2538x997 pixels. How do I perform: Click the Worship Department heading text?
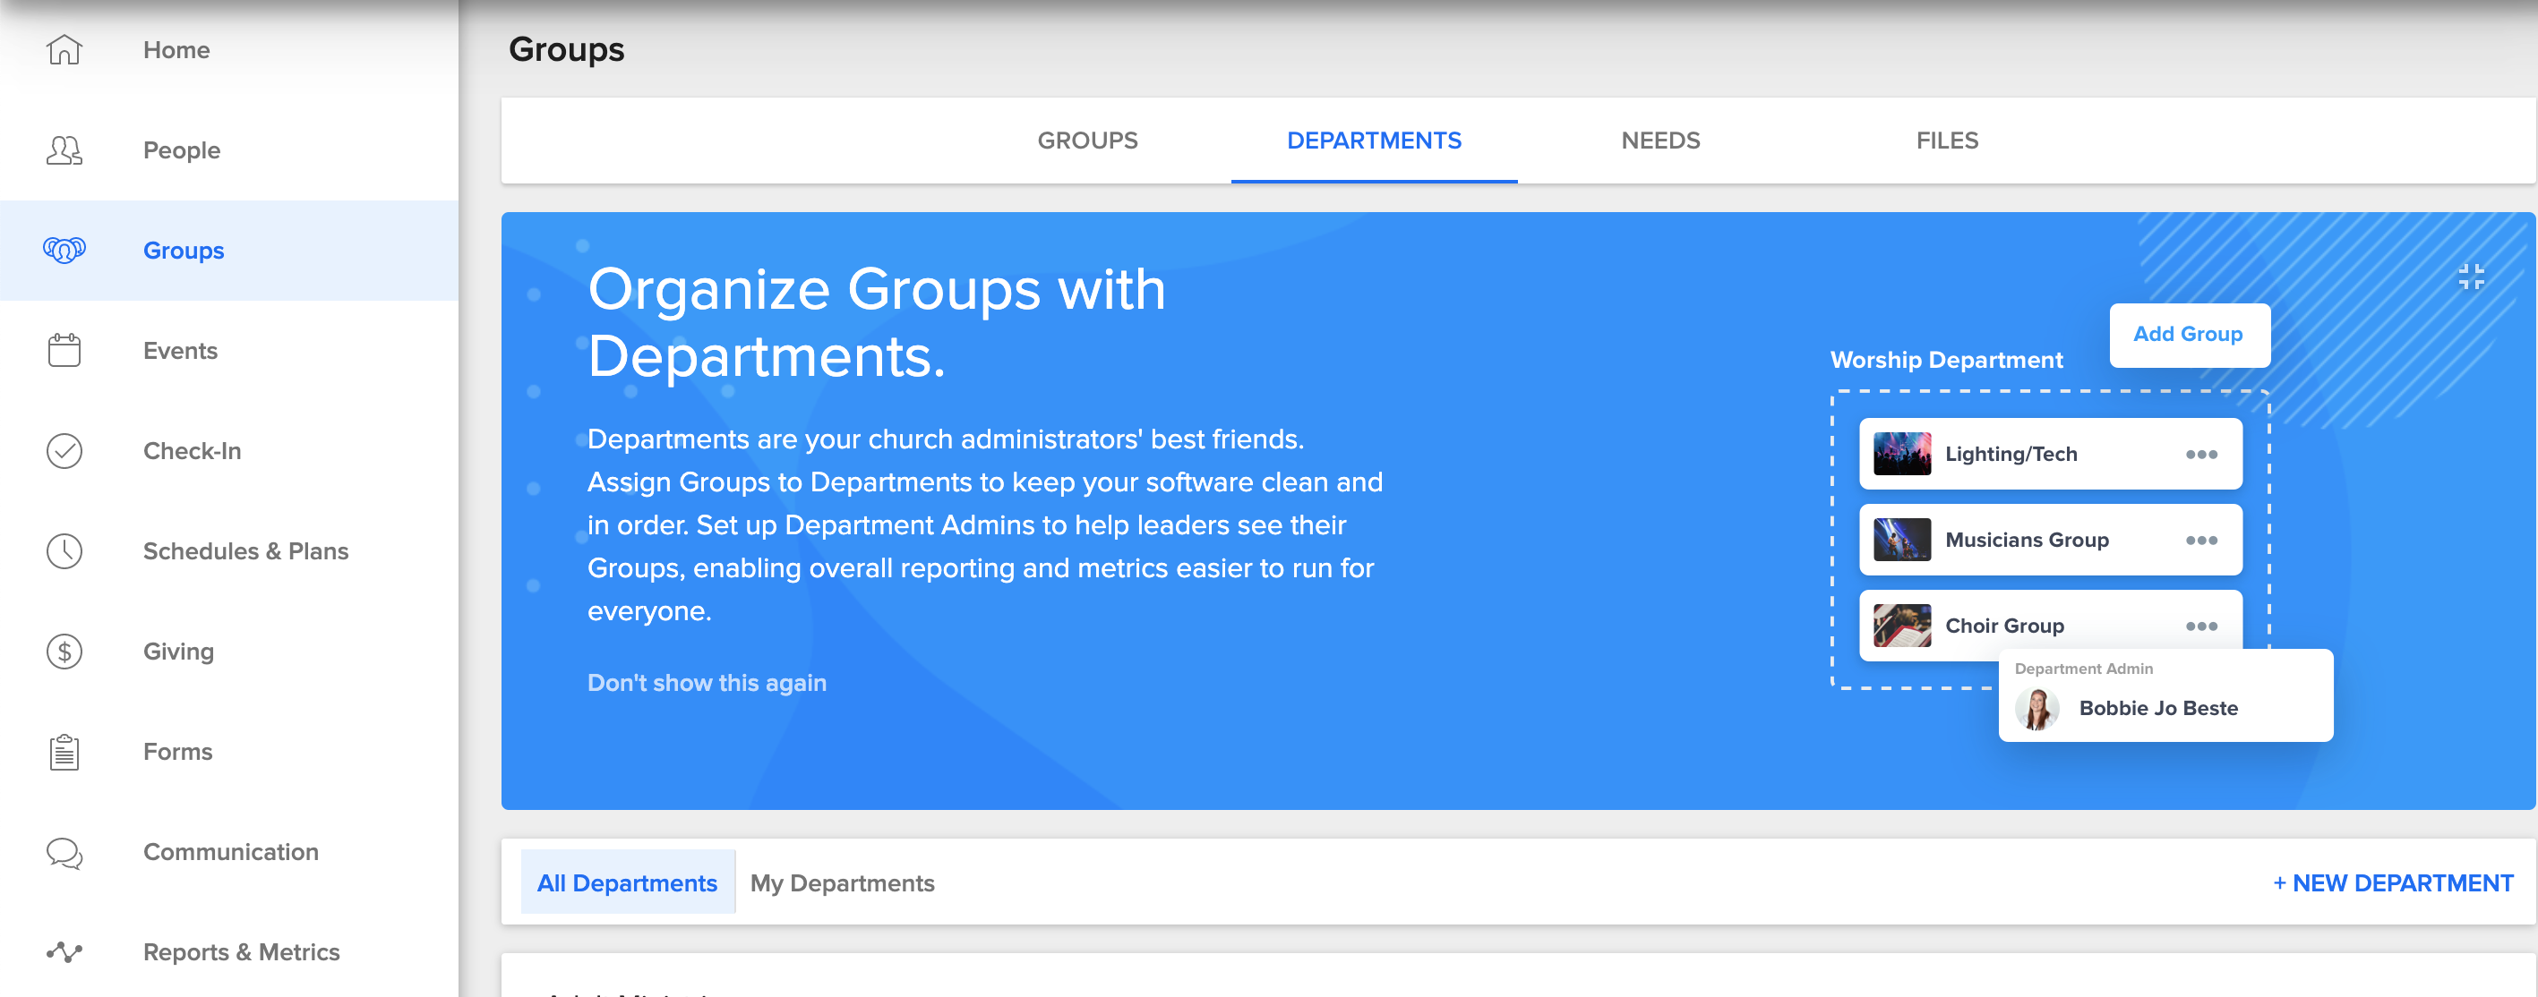click(1946, 360)
